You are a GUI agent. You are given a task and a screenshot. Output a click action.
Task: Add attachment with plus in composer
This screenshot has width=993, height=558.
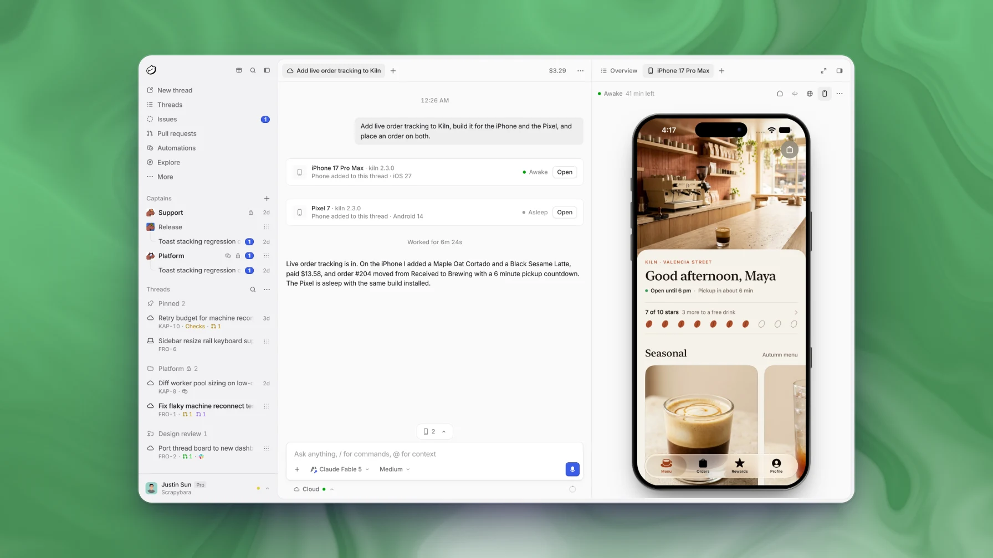[x=297, y=469]
